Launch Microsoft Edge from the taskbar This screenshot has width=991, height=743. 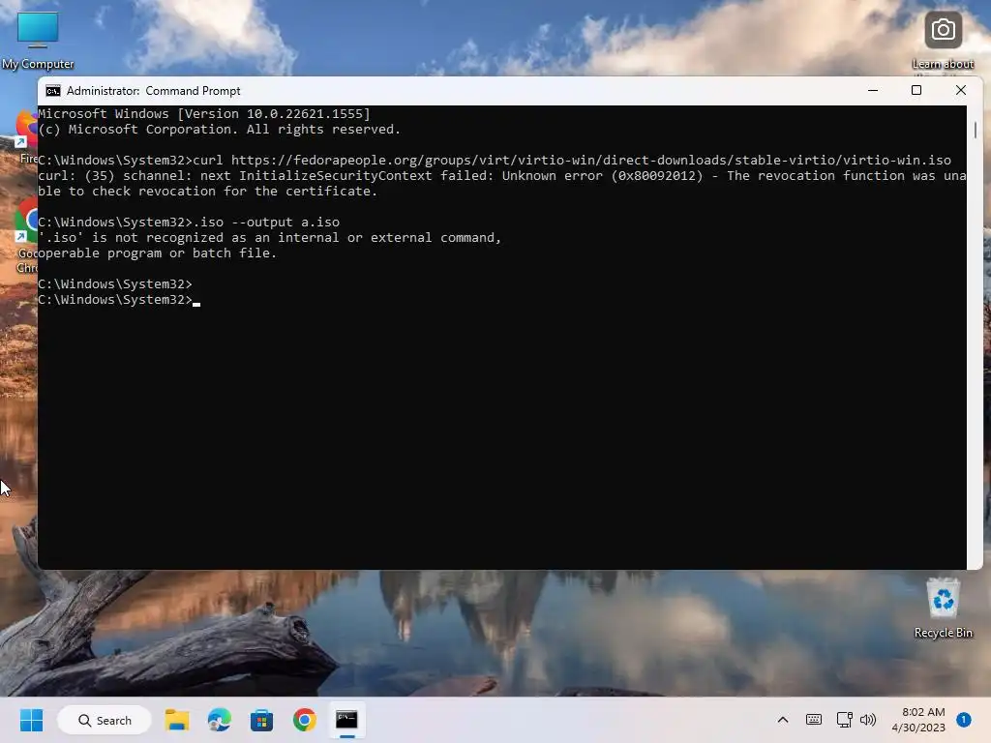pyautogui.click(x=220, y=720)
